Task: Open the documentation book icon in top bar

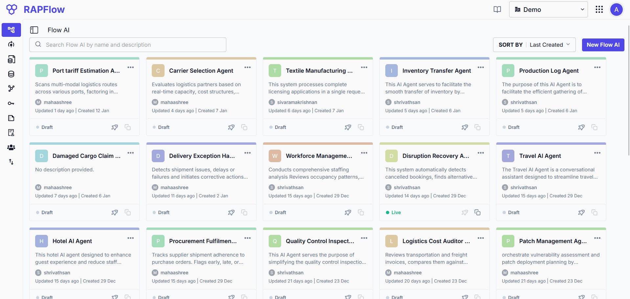Action: tap(497, 10)
